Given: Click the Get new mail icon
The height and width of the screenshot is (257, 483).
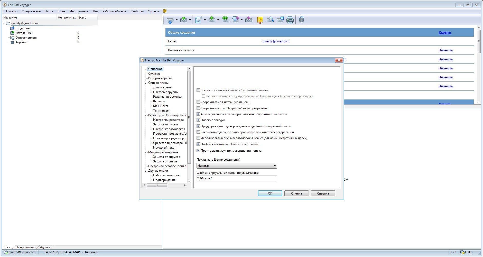Looking at the screenshot, I should (x=170, y=20).
